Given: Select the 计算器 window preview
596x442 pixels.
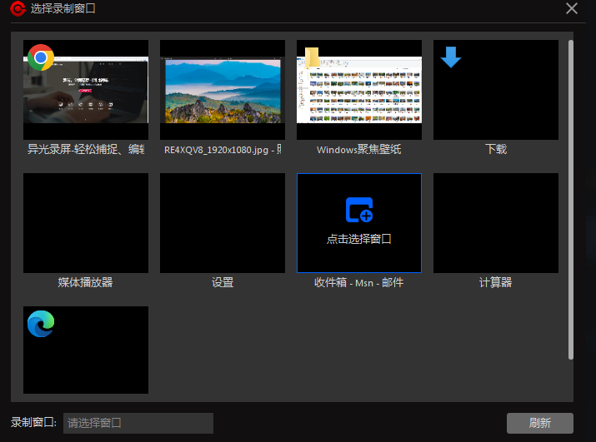Looking at the screenshot, I should coord(496,223).
